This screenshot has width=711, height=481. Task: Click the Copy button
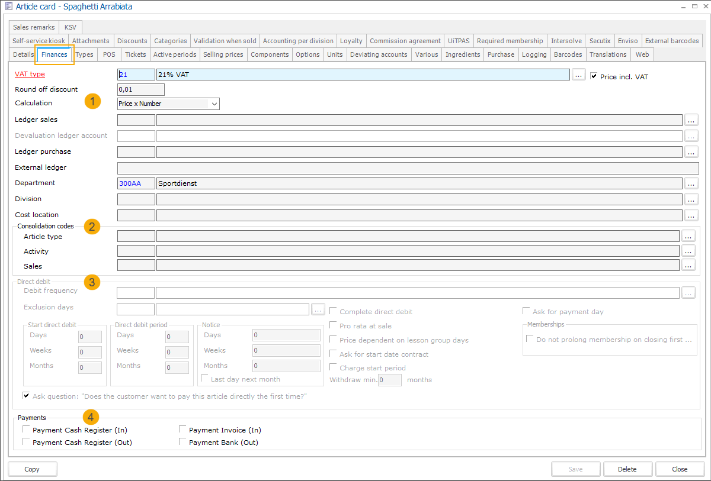[32, 469]
